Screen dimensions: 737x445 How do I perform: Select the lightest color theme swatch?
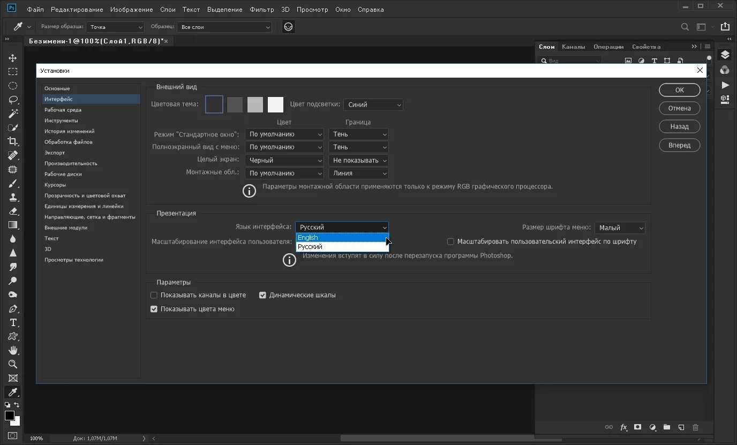coord(275,104)
